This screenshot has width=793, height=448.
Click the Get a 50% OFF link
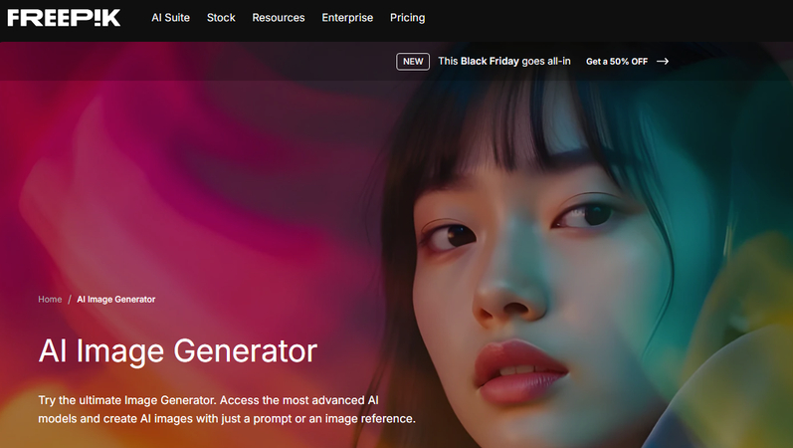click(x=627, y=62)
